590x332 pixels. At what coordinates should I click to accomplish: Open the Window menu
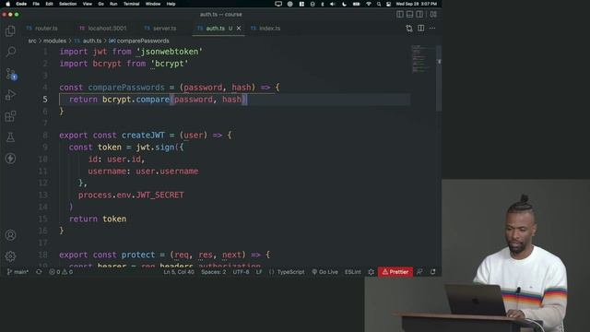[153, 4]
